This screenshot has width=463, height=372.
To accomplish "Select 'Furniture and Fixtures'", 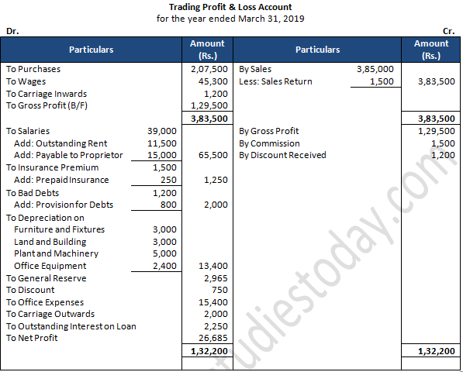I will [x=60, y=229].
